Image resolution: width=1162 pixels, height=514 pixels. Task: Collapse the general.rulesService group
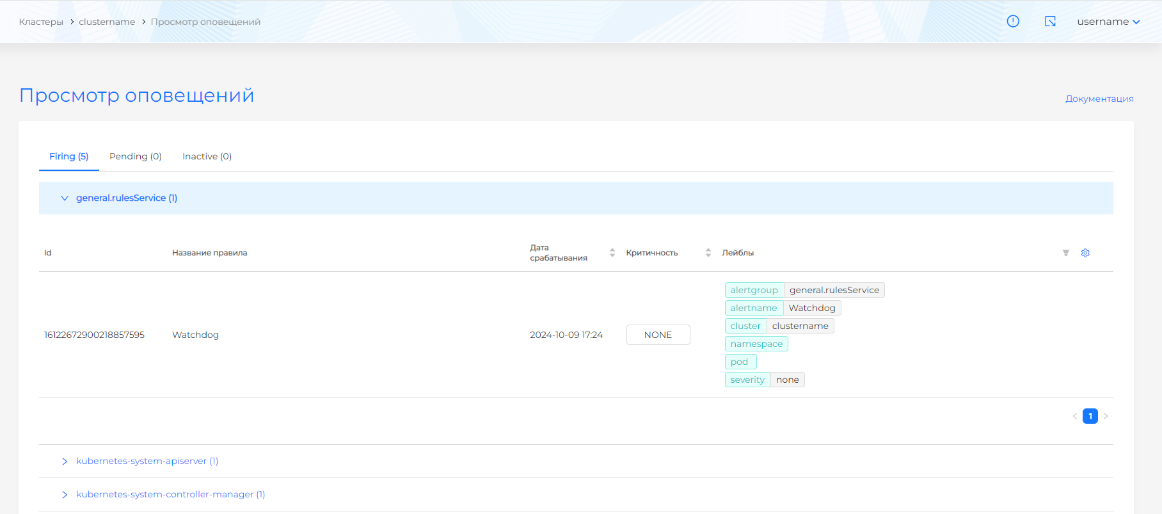pos(65,198)
